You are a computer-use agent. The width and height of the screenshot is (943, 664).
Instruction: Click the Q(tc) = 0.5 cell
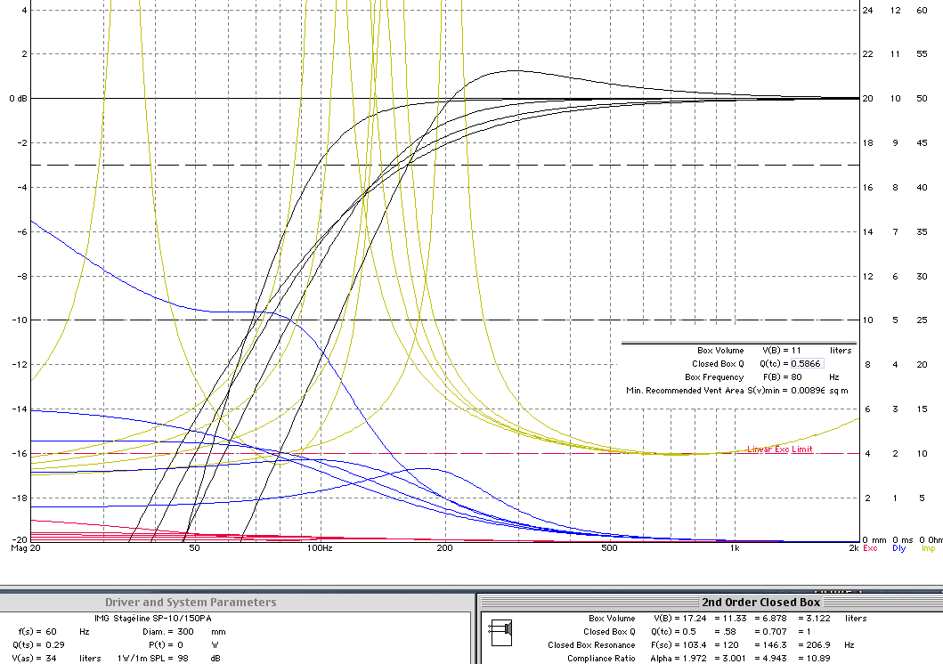673,632
